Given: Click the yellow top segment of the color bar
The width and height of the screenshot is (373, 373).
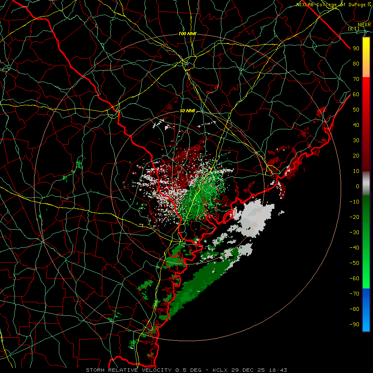Looking at the screenshot, I should click(366, 57).
